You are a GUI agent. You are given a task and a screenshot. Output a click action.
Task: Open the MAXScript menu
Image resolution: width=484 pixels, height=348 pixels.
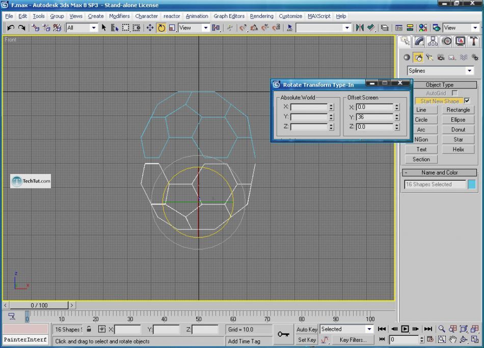[x=319, y=16]
